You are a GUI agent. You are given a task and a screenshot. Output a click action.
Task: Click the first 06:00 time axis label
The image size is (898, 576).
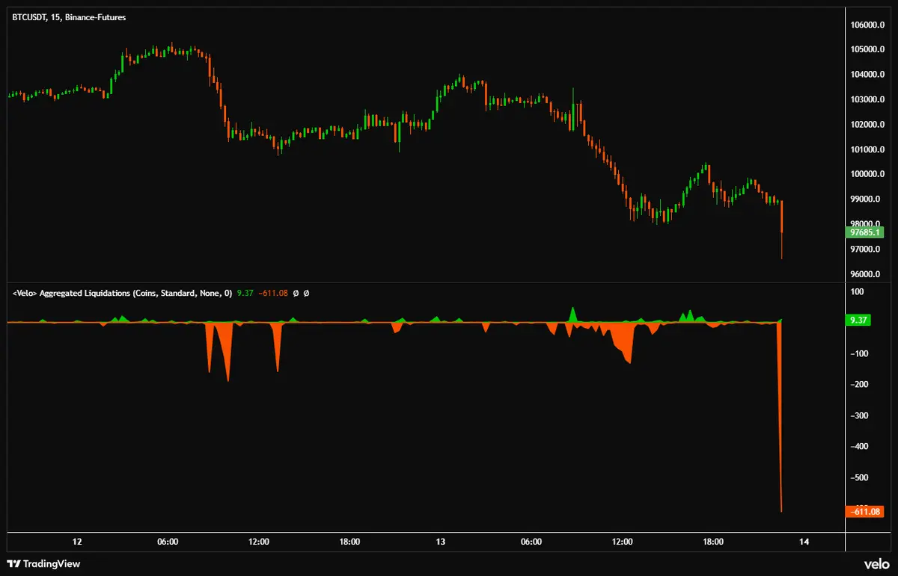[168, 542]
